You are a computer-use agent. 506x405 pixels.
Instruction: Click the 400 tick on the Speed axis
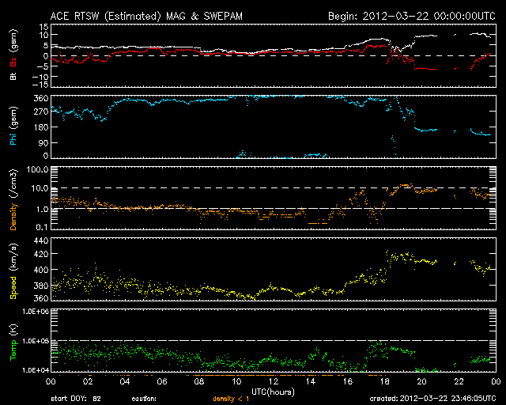41,270
